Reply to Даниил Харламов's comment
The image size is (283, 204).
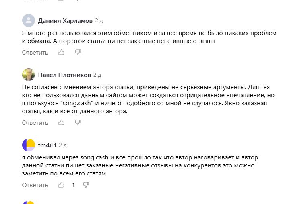click(35, 52)
